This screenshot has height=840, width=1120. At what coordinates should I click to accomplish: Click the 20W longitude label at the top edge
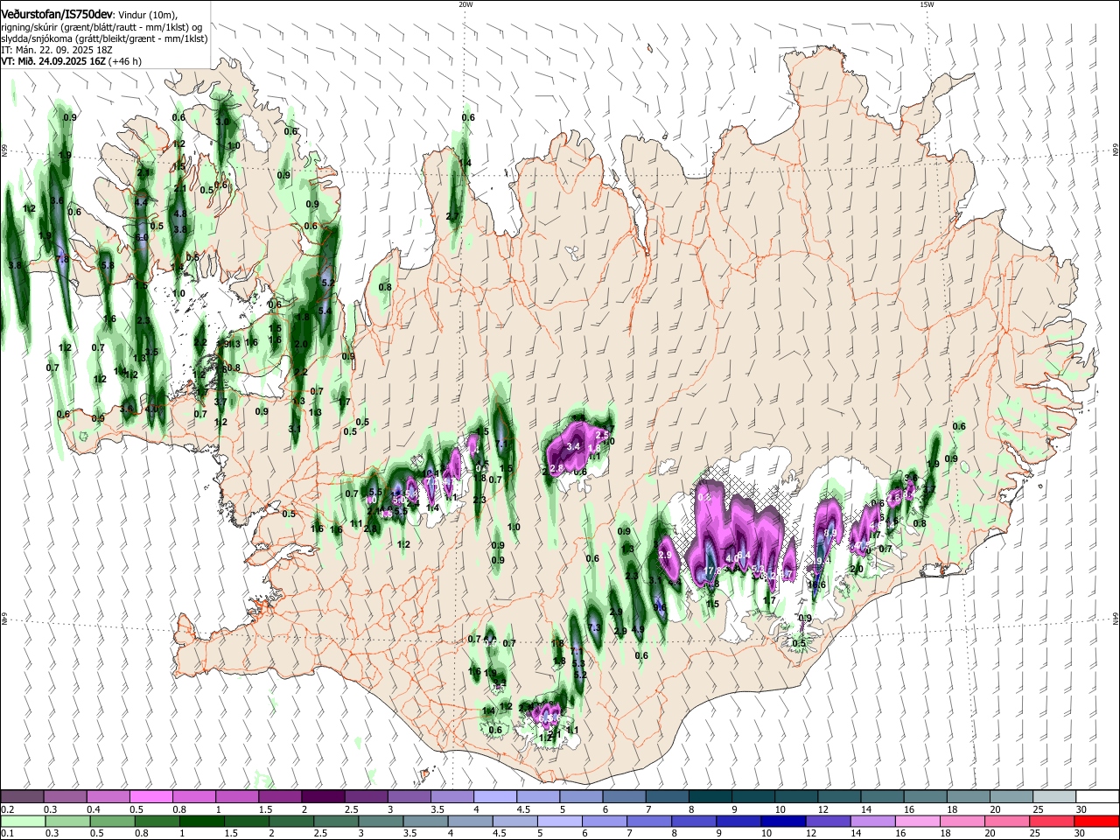[x=465, y=4]
